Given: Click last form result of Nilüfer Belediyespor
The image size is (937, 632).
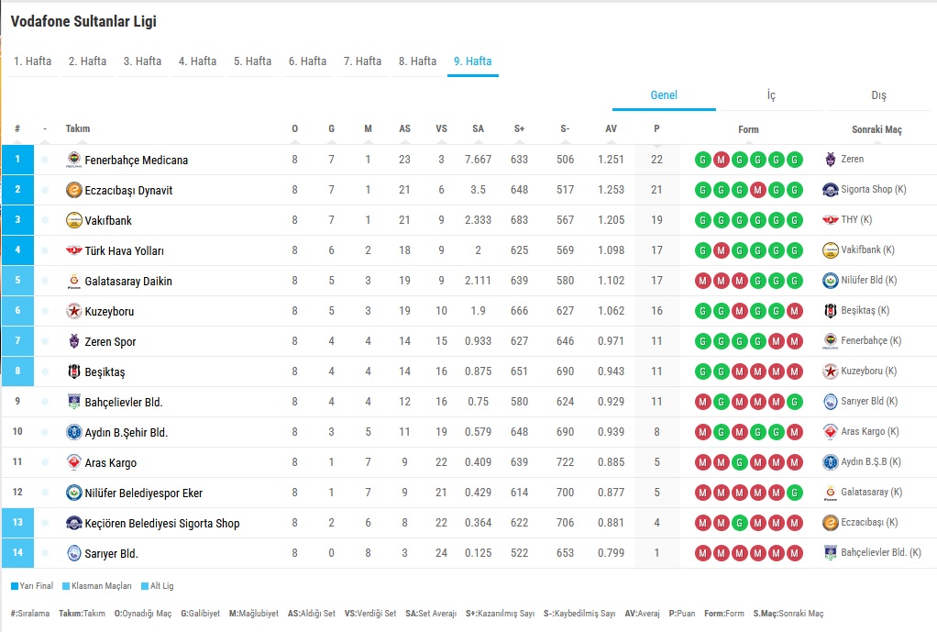Looking at the screenshot, I should click(x=794, y=493).
